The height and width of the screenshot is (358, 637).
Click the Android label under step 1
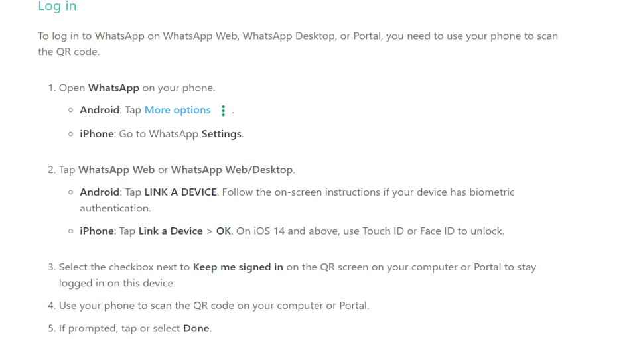click(x=100, y=110)
